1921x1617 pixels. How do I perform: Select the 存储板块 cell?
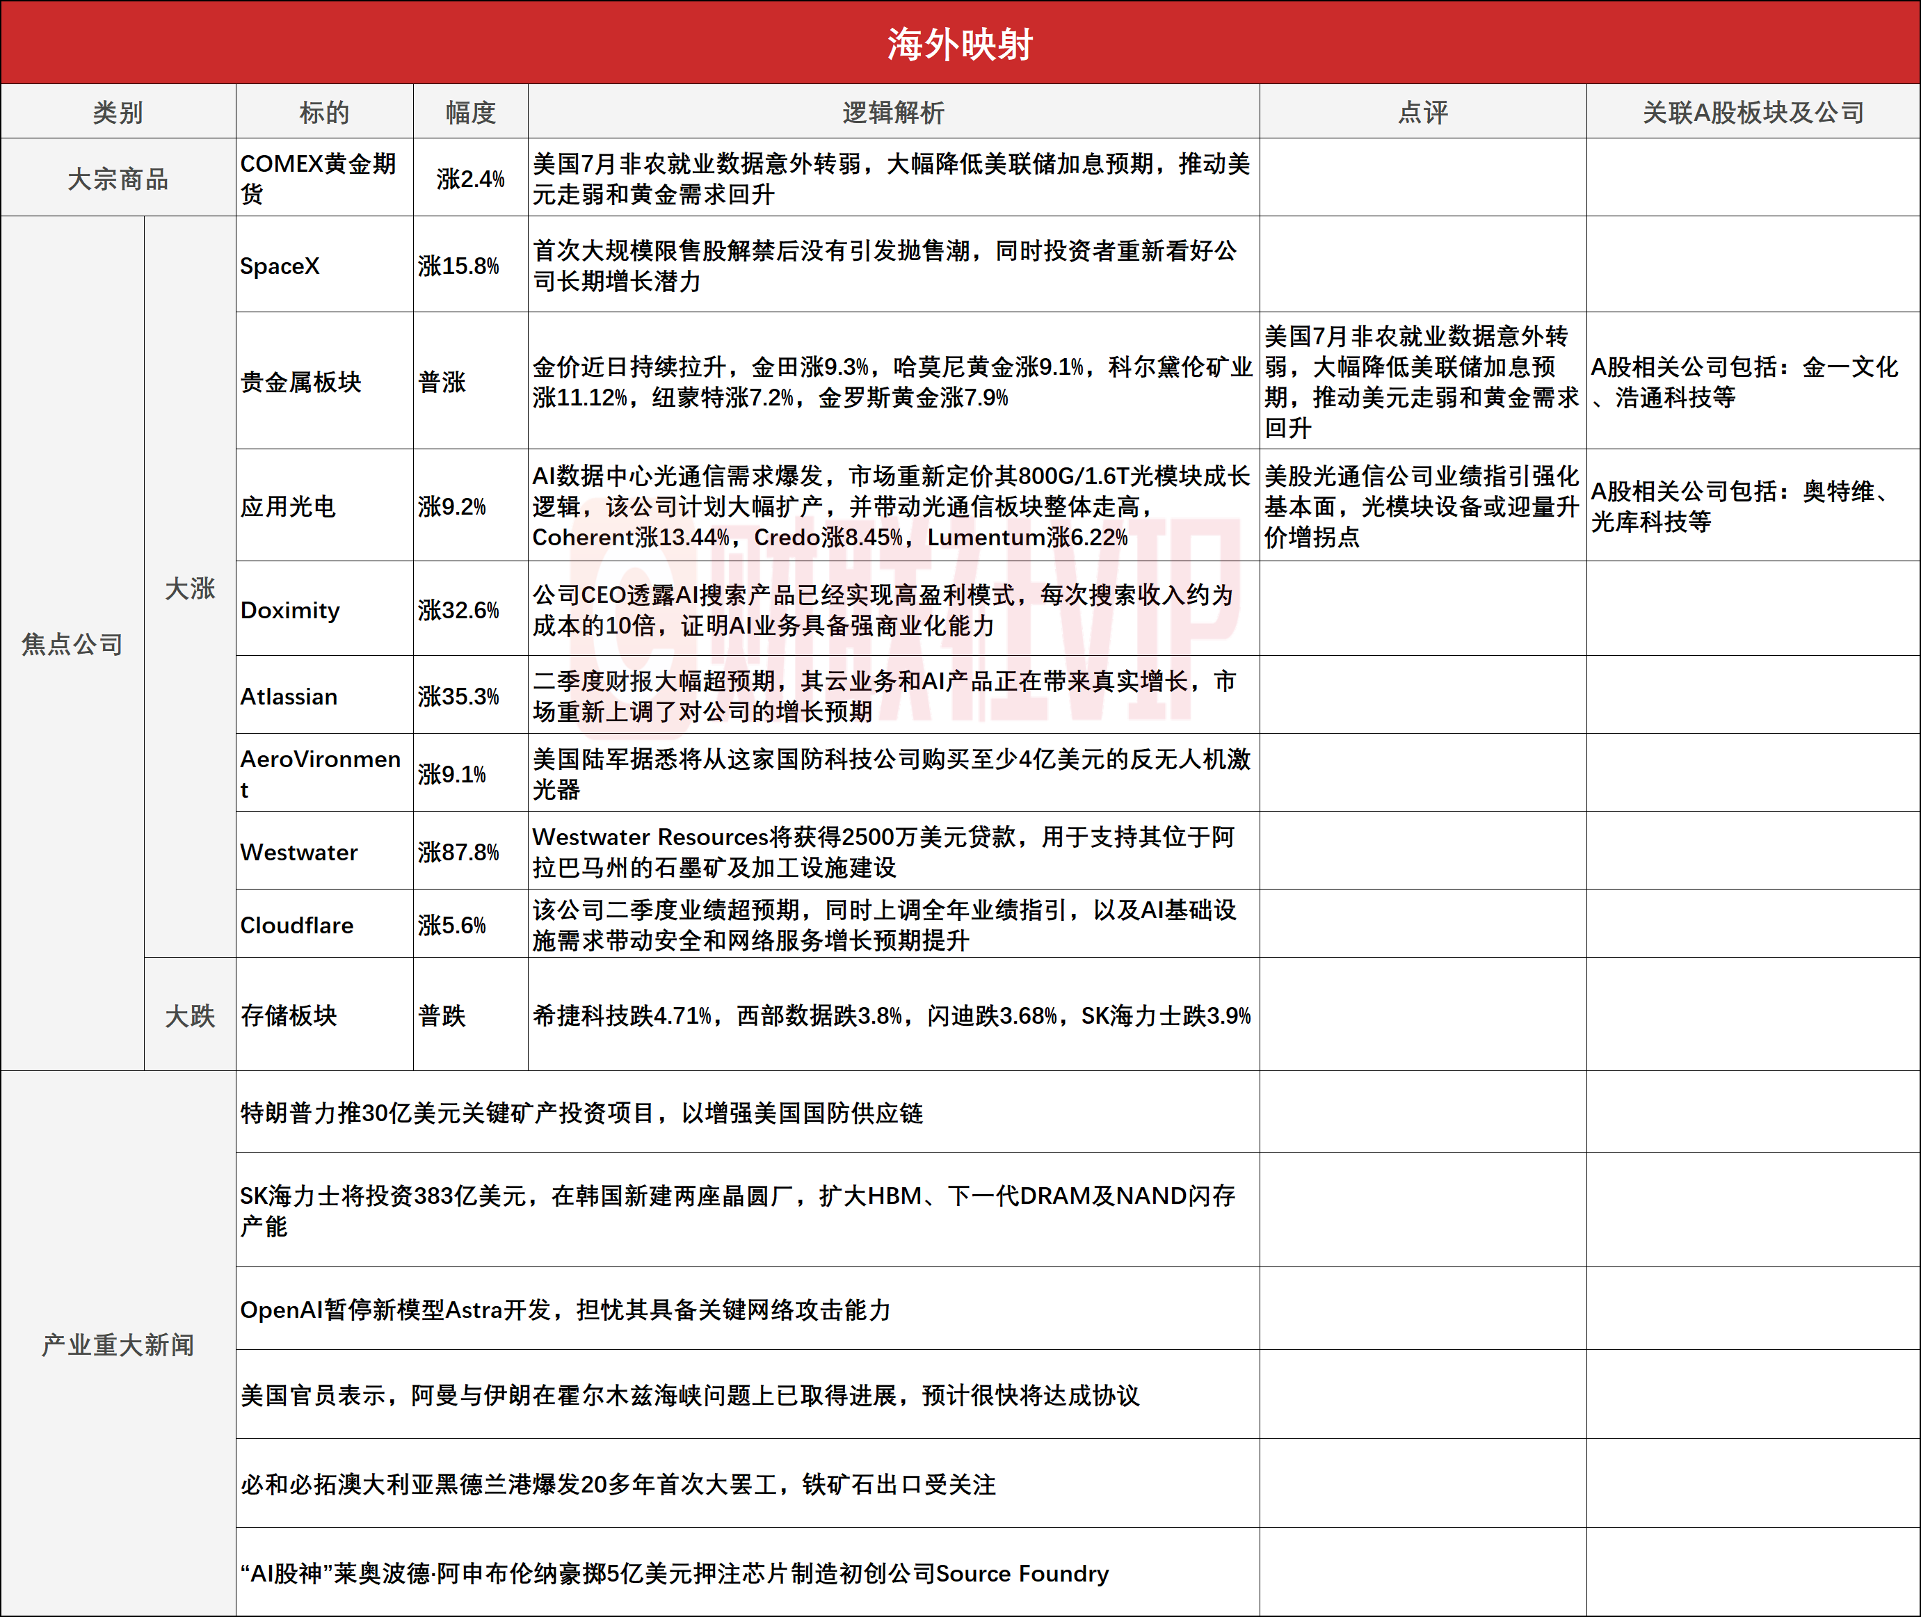(324, 1015)
